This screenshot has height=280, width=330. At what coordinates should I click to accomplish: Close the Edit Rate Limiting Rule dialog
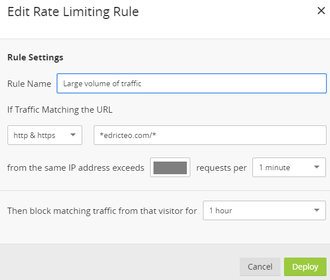321,11
